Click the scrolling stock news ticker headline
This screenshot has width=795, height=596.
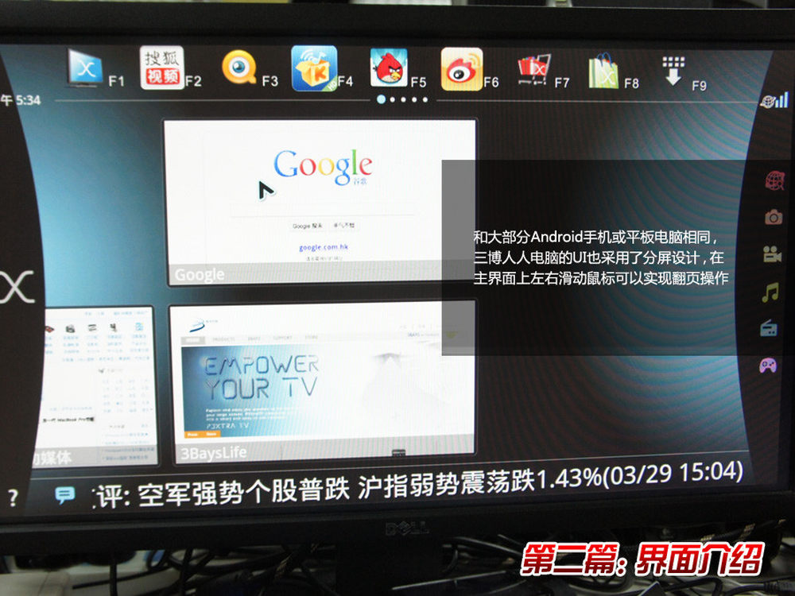(x=417, y=485)
